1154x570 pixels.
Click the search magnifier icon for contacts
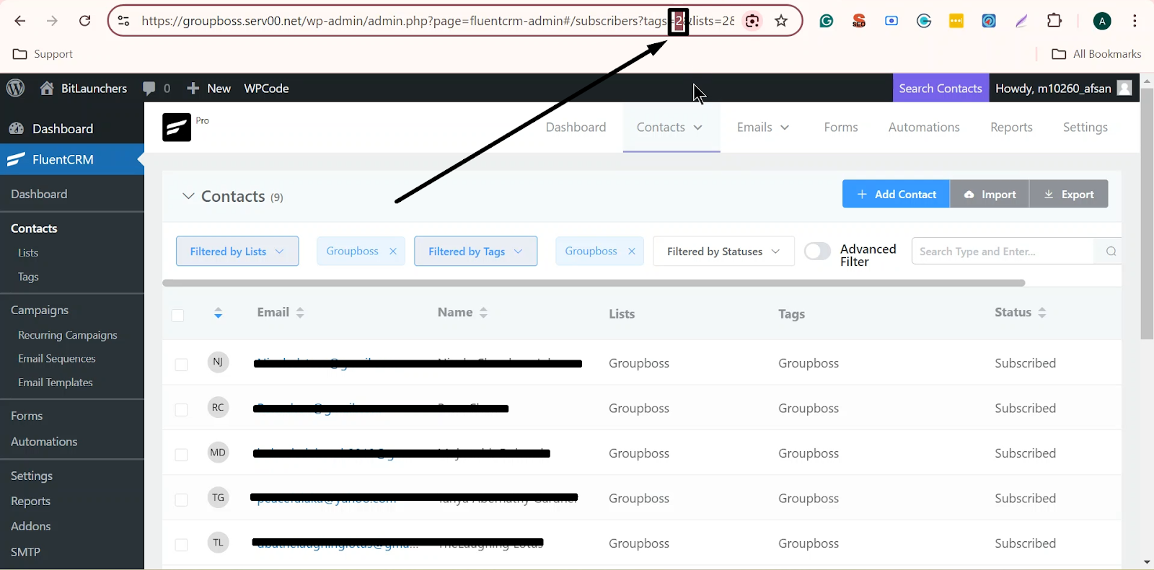tap(1111, 251)
